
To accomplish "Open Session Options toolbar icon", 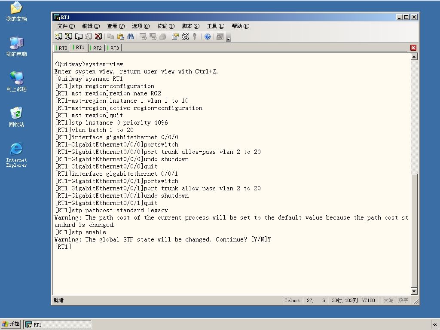I will 175,37.
